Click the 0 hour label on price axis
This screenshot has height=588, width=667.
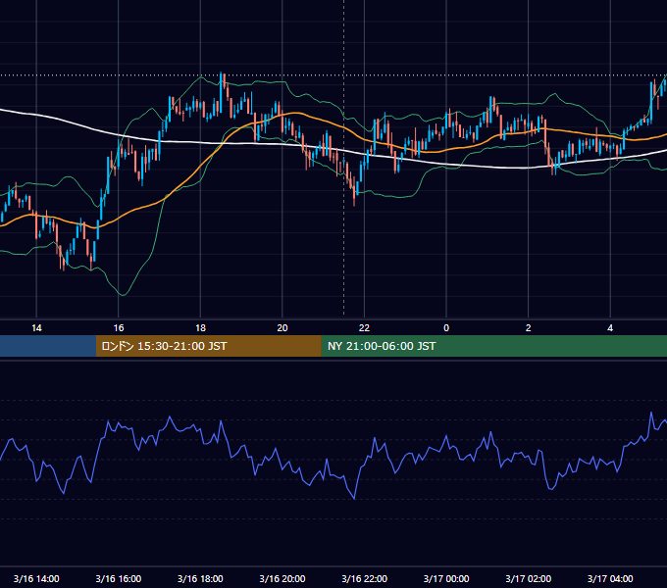[446, 328]
